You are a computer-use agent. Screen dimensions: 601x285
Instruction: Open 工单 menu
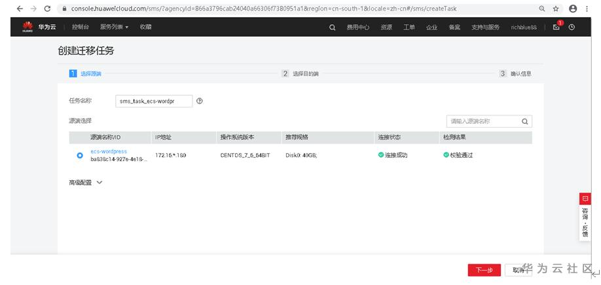pyautogui.click(x=409, y=28)
